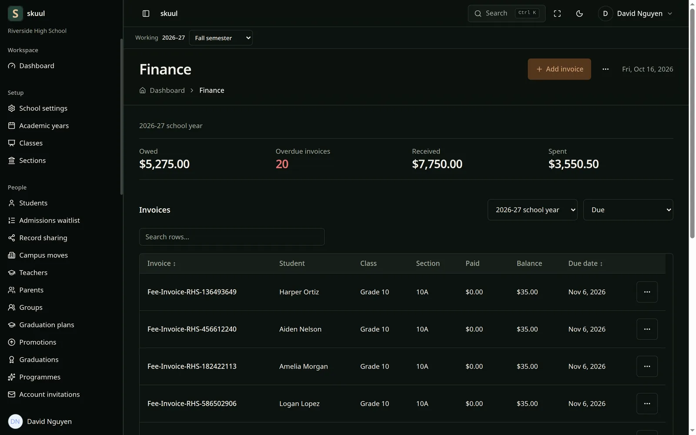Open Account invitations sidebar item
Viewport: 696px width, 435px height.
61,395
